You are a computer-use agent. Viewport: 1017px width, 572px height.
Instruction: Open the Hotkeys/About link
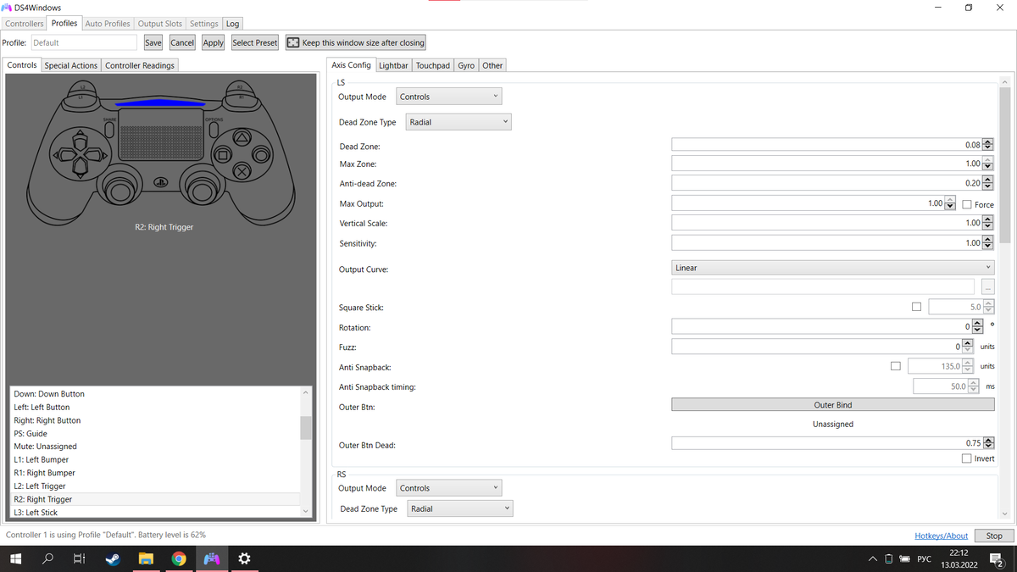click(x=942, y=536)
